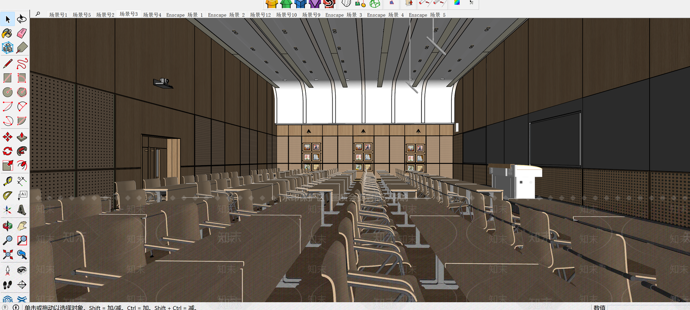Image resolution: width=690 pixels, height=310 pixels.
Task: Pick the Paint Bucket tool
Action: (x=7, y=34)
